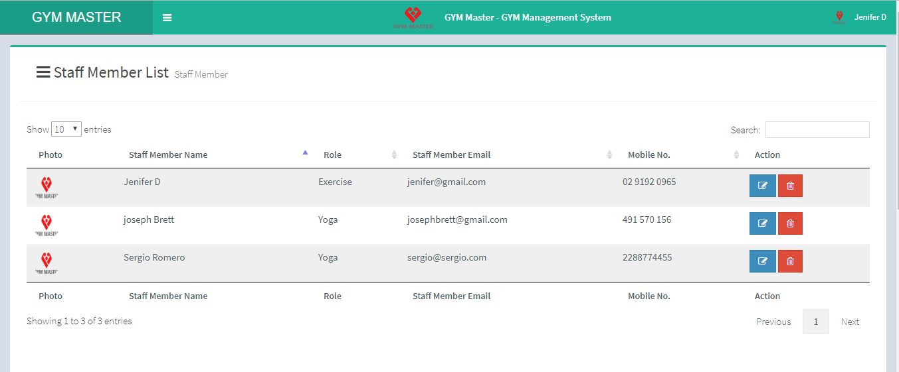Open the Show entries count dropdown
The height and width of the screenshot is (372, 899).
click(x=66, y=129)
